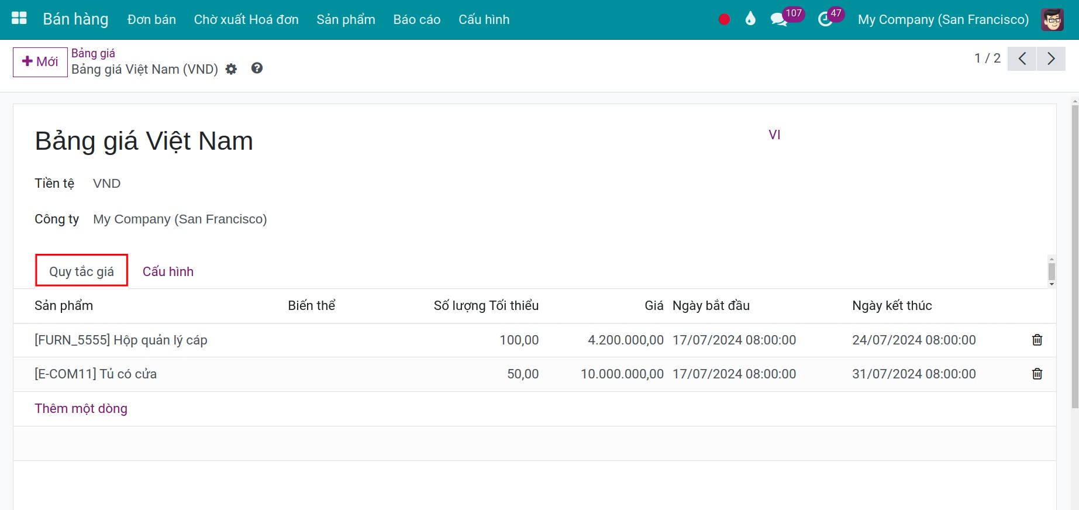The width and height of the screenshot is (1079, 510).
Task: Click the red recording indicator icon
Action: pos(724,19)
